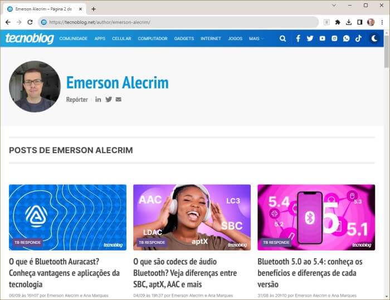Viewport: 390px width, 300px height.
Task: Open Bluetooth audio codecs article thumbnail
Action: [x=192, y=217]
